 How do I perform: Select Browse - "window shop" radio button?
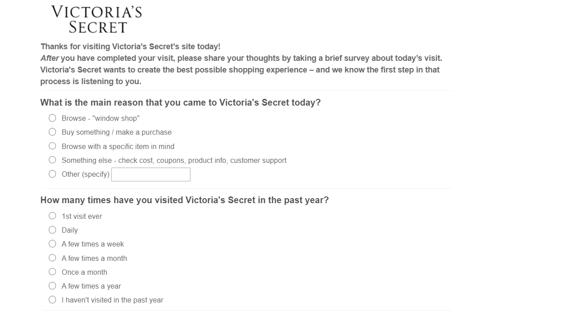coord(52,118)
